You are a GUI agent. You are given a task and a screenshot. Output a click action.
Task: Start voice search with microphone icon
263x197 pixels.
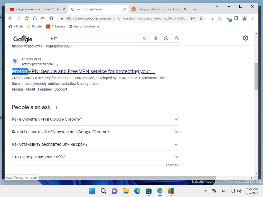coord(156,38)
